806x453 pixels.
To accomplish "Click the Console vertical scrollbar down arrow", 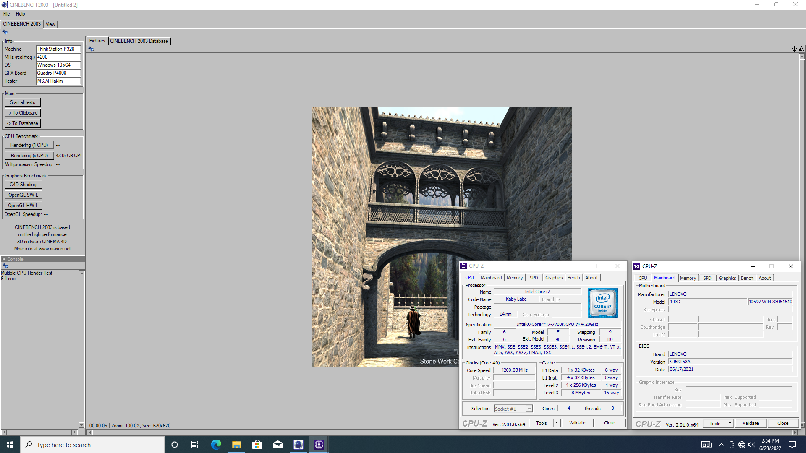I will pos(81,425).
